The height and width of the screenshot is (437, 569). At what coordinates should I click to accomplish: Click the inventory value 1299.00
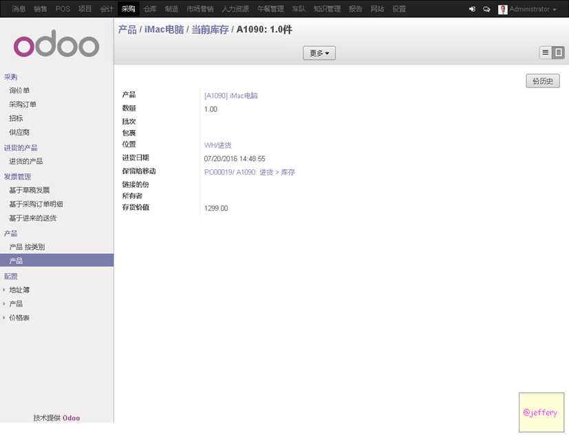coord(216,209)
